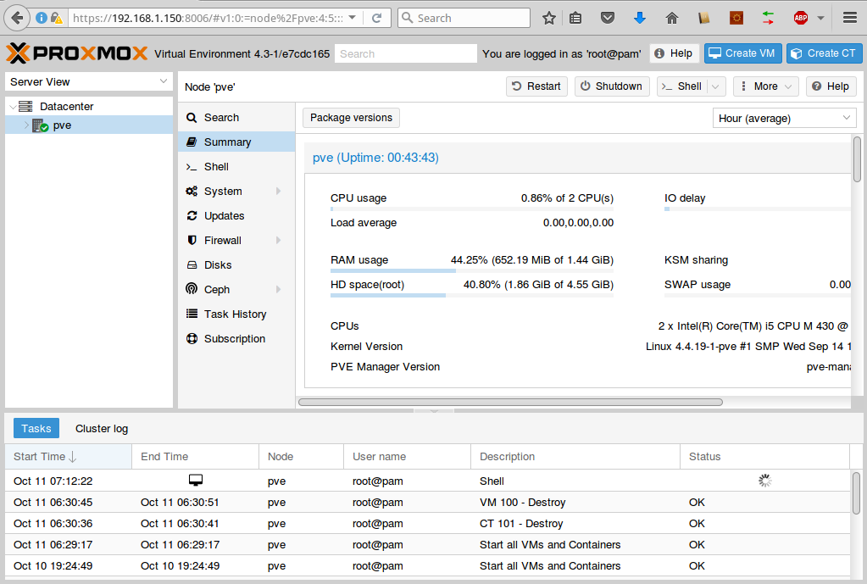Image resolution: width=867 pixels, height=584 pixels.
Task: Click the Package versions button
Action: click(351, 118)
